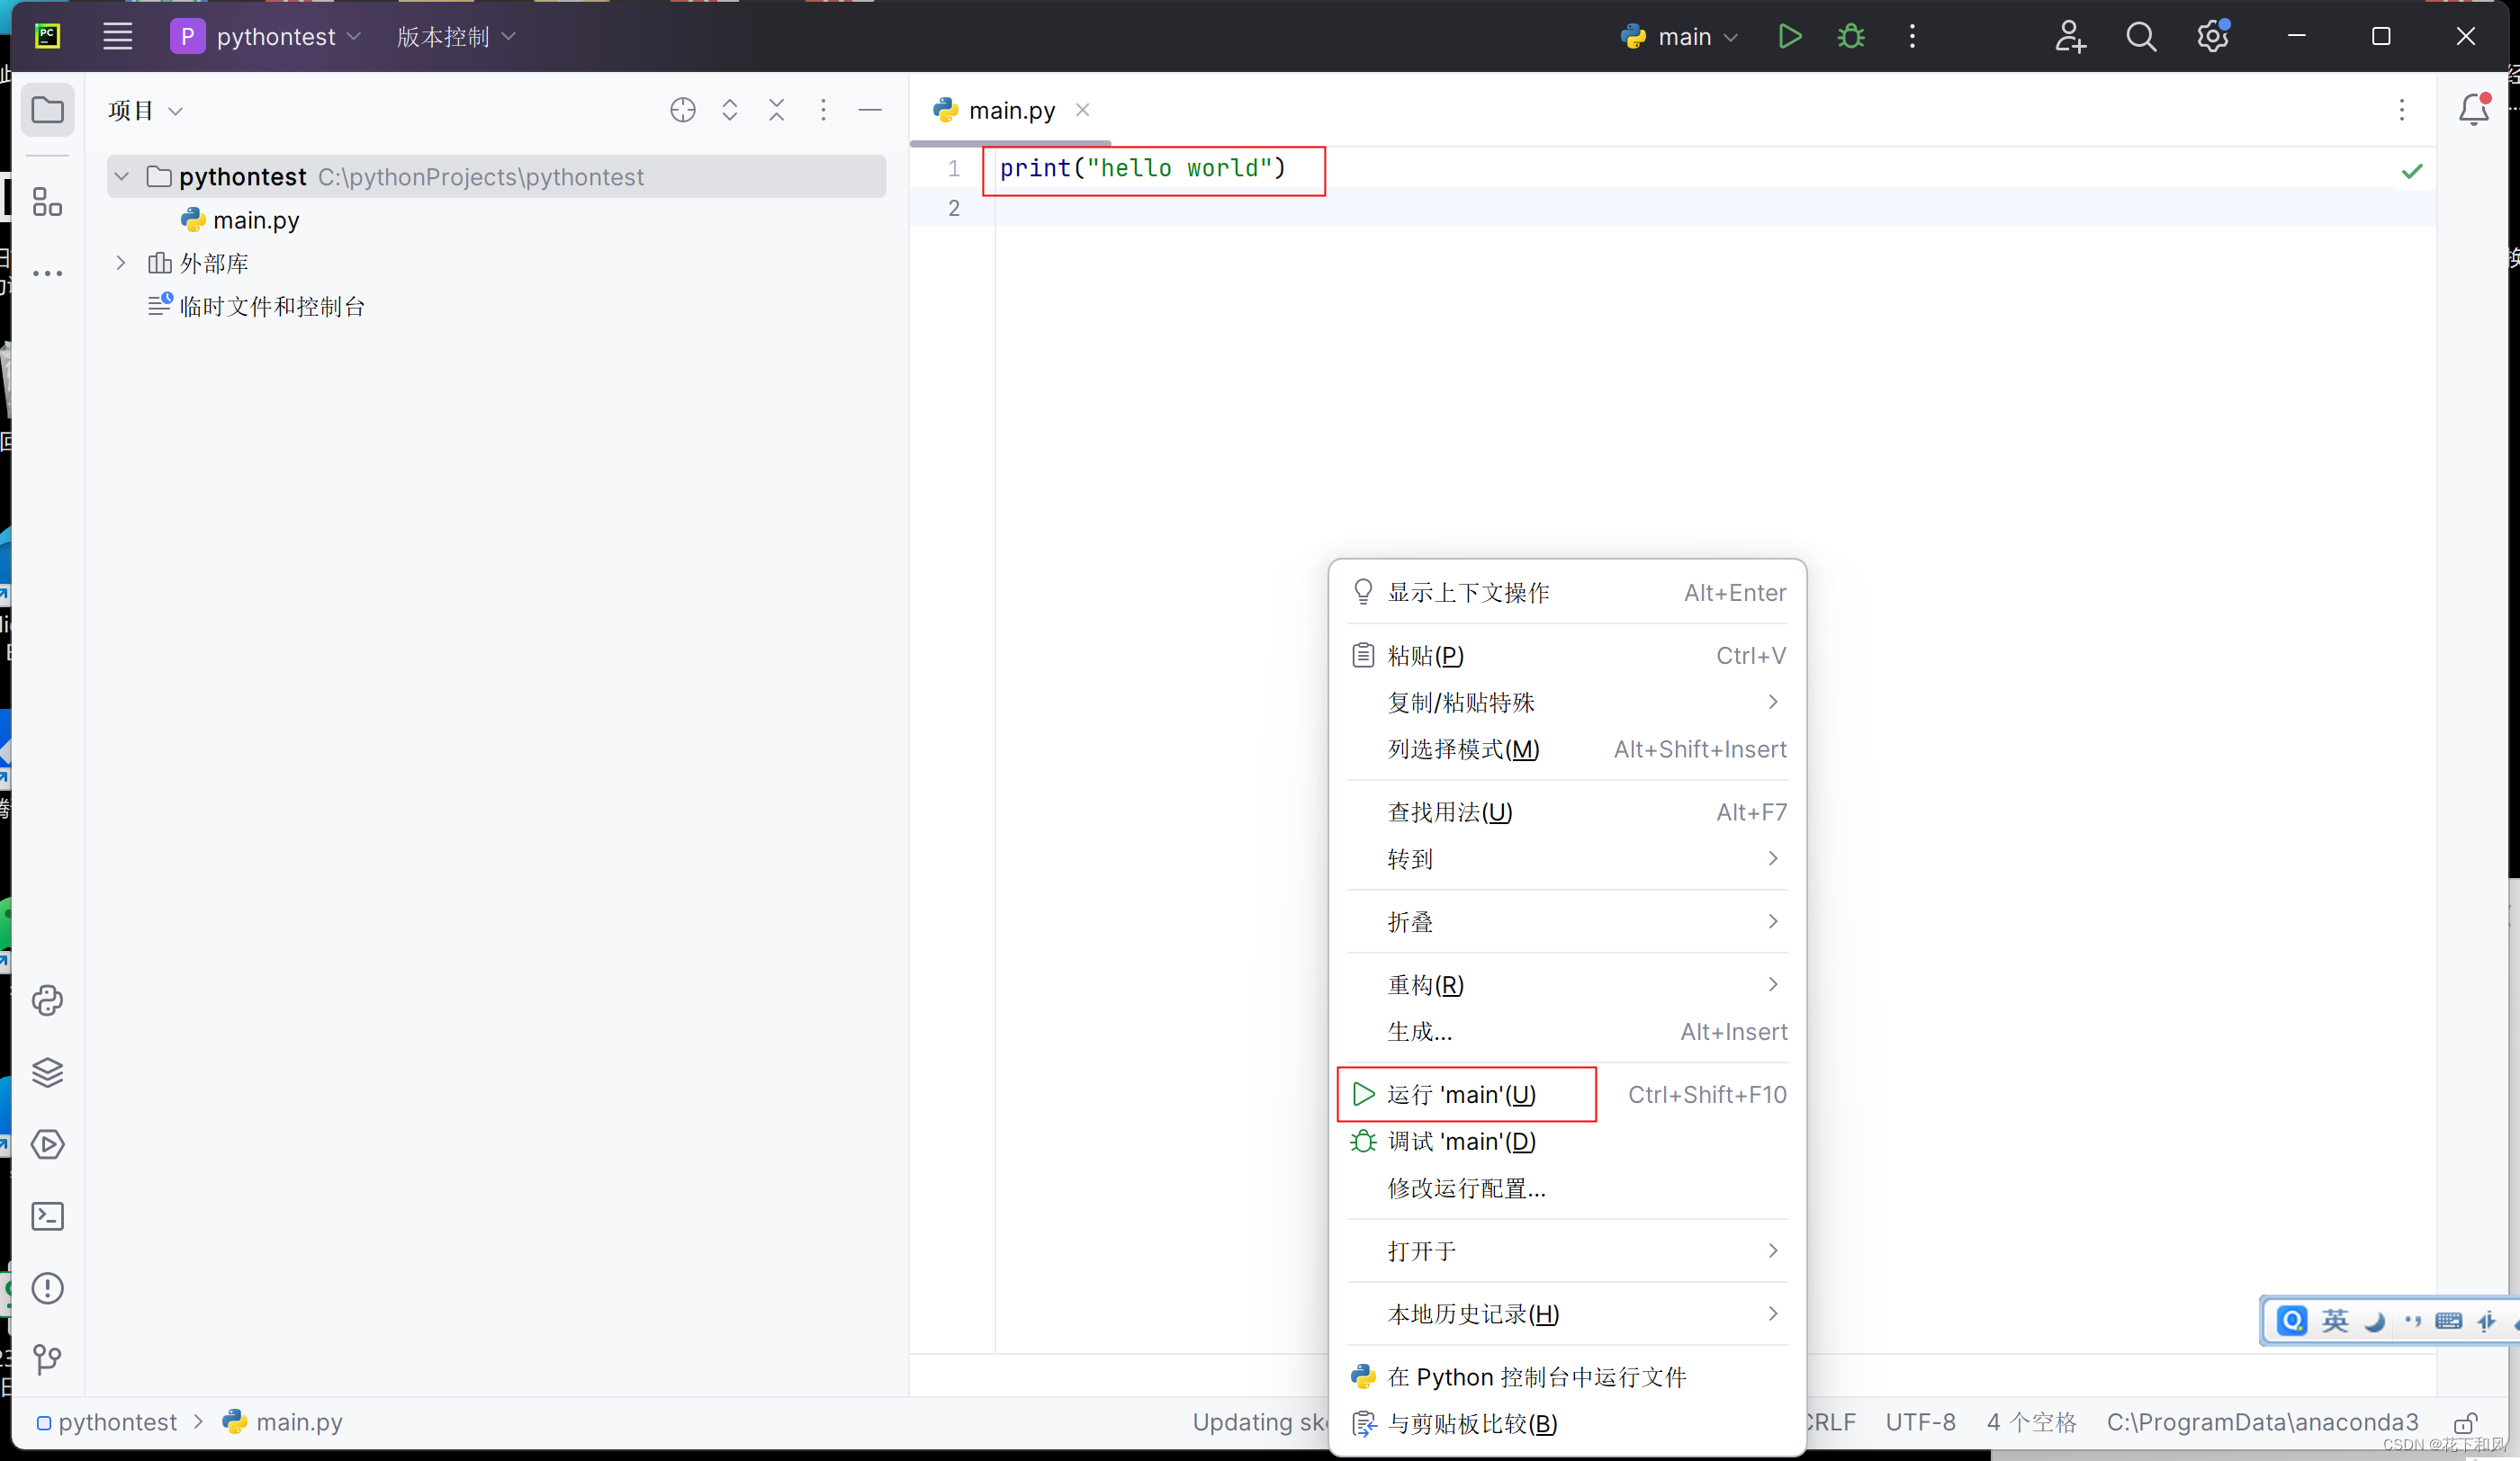Click the select opened file target icon

coord(682,110)
